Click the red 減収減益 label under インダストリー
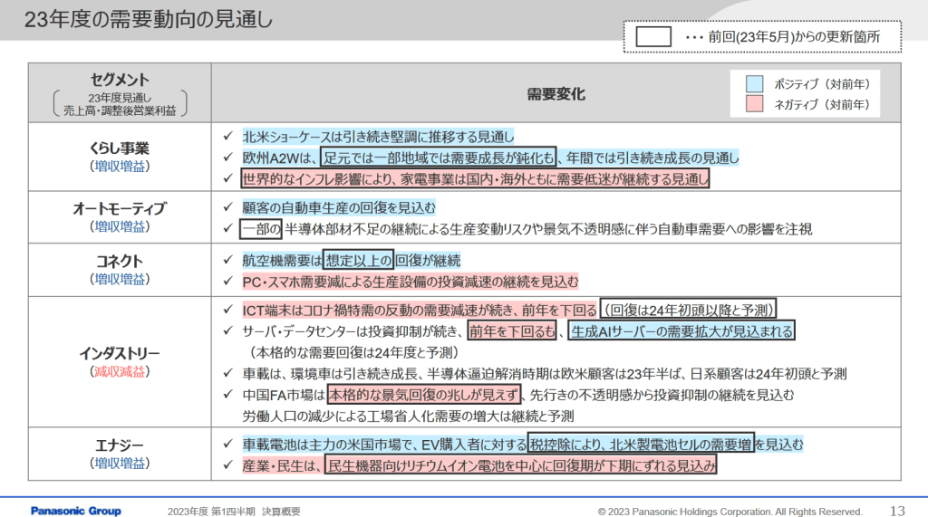This screenshot has height=517, width=928. (x=120, y=371)
